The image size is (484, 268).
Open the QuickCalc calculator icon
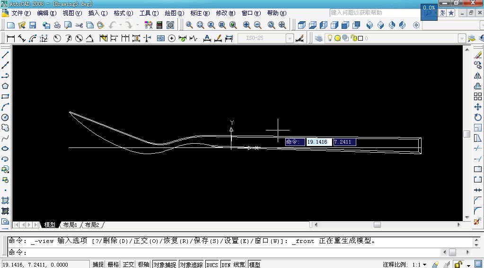pyautogui.click(x=159, y=26)
